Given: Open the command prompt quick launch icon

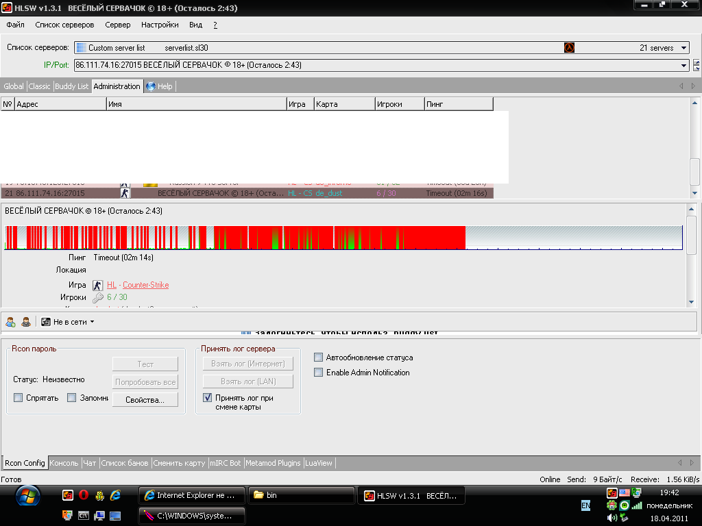Looking at the screenshot, I should (83, 516).
